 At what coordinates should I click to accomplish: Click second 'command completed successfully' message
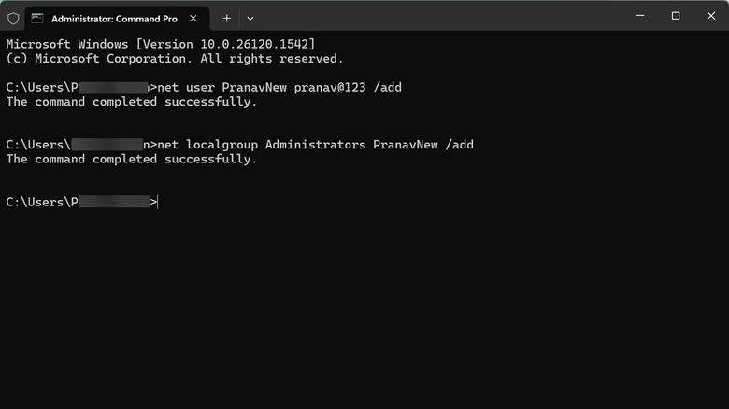[x=131, y=159]
